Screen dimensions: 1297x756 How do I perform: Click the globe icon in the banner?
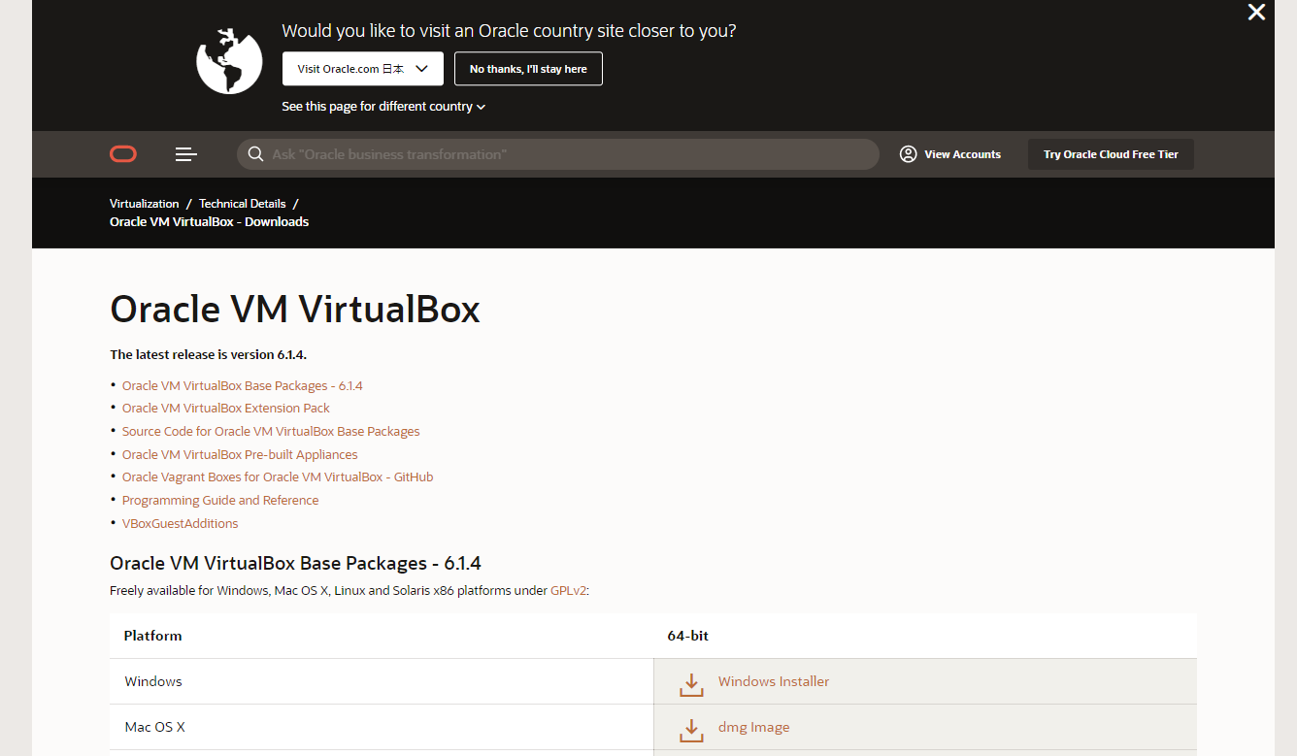coord(229,60)
